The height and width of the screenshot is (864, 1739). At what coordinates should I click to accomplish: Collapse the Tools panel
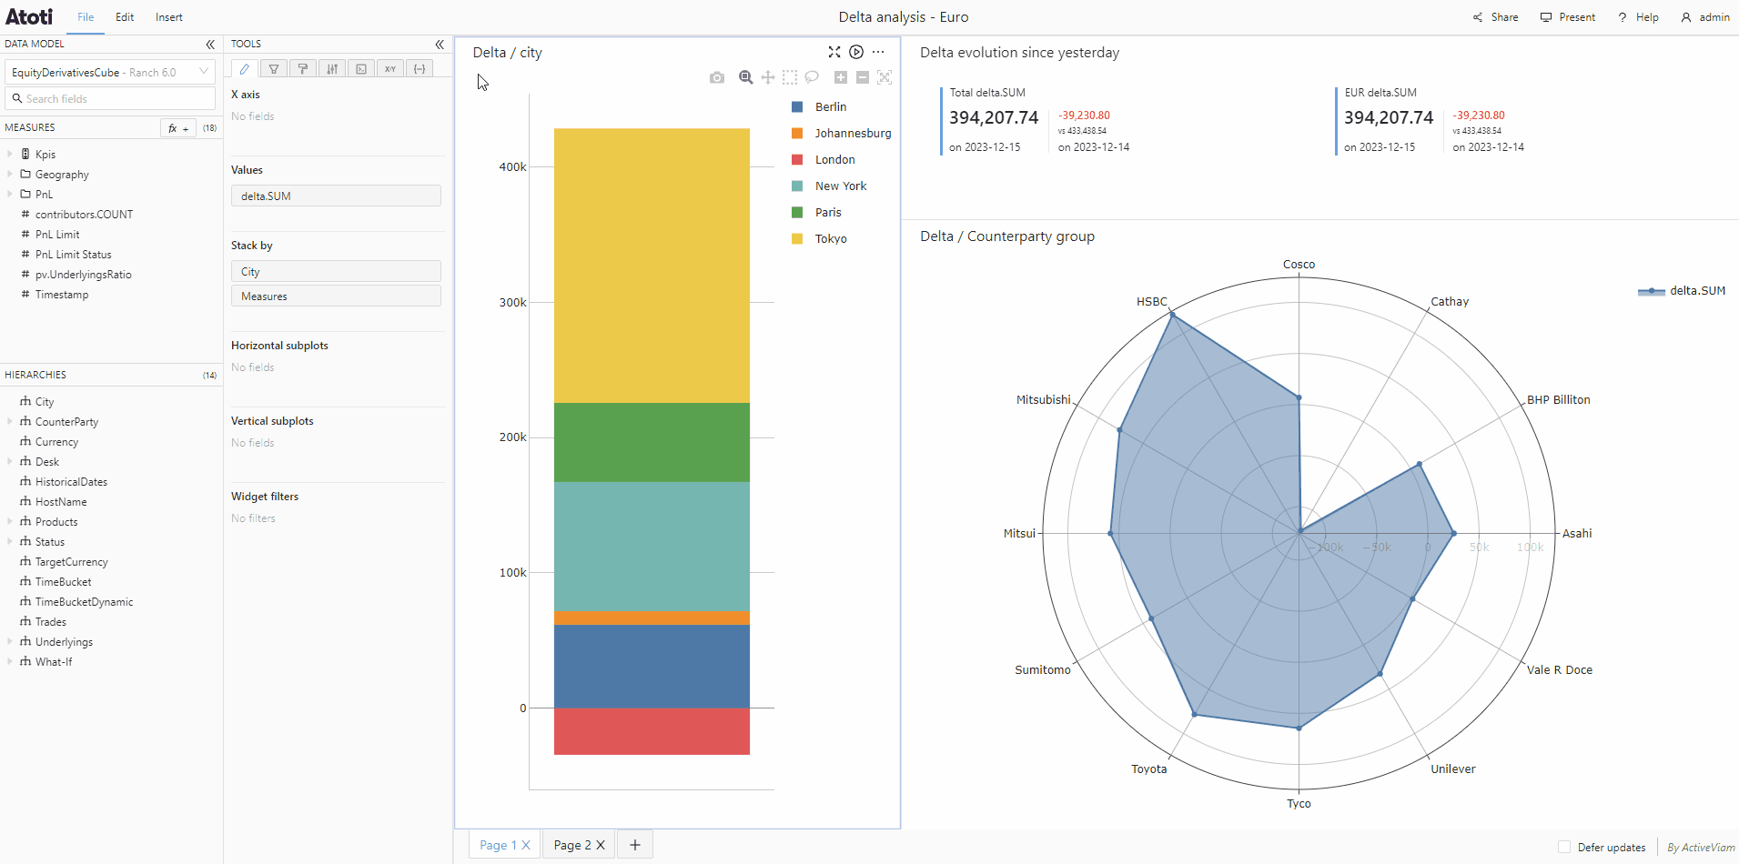[x=440, y=45]
